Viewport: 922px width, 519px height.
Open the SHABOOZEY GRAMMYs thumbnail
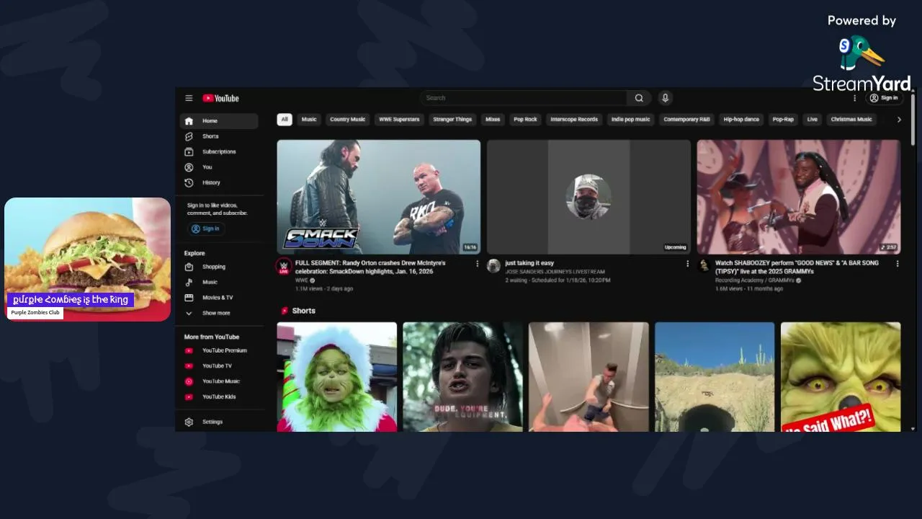(x=799, y=197)
